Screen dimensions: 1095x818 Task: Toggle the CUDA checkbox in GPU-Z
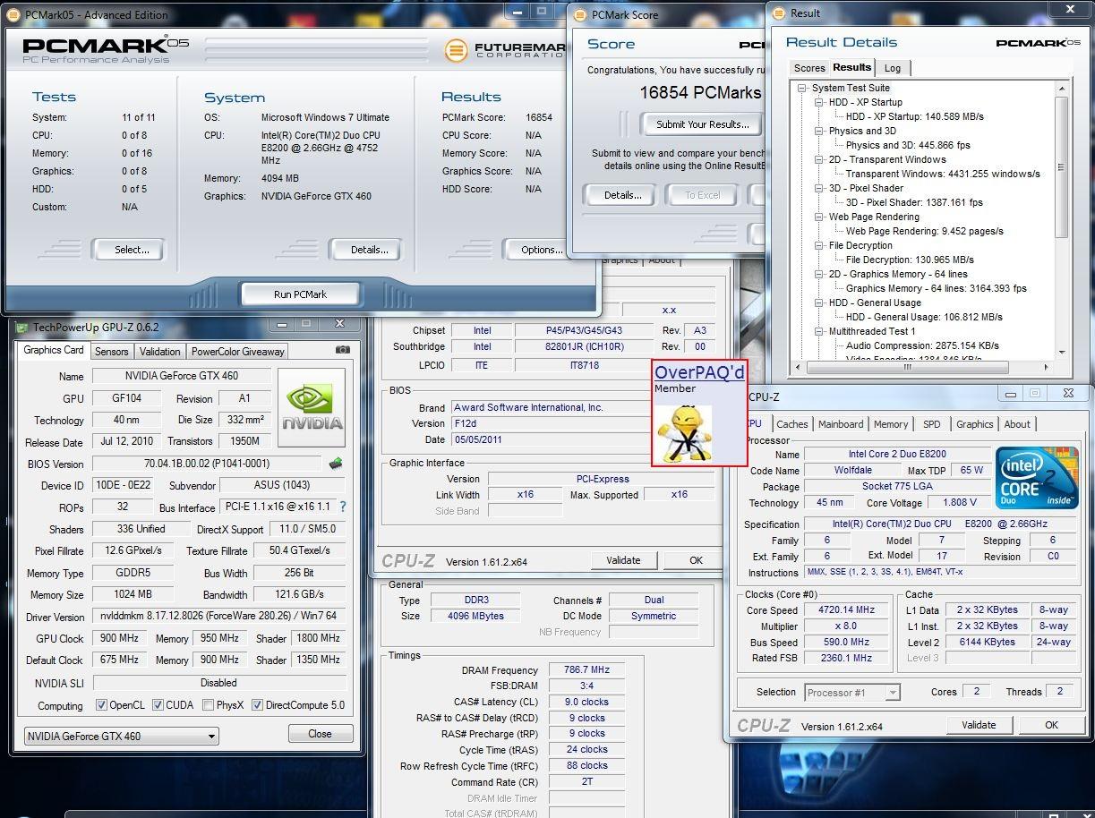[x=158, y=705]
